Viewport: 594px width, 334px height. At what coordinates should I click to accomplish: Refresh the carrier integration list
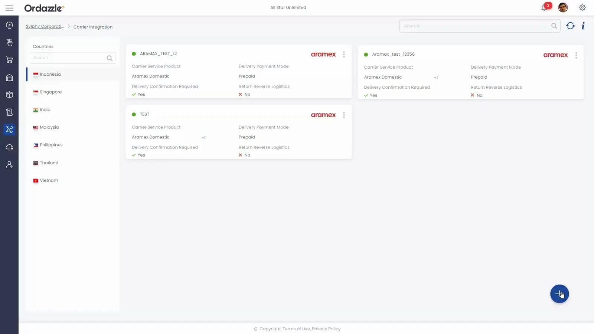[x=570, y=26]
